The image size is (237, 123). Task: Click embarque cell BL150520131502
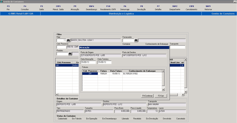point(142,74)
